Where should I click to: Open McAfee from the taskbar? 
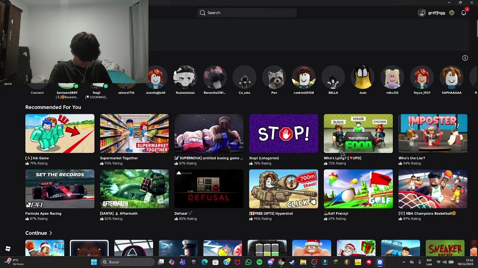click(x=238, y=262)
